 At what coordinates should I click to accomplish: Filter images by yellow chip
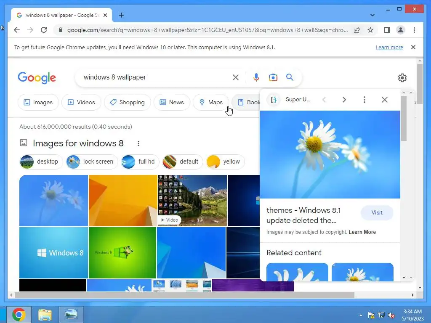225,161
